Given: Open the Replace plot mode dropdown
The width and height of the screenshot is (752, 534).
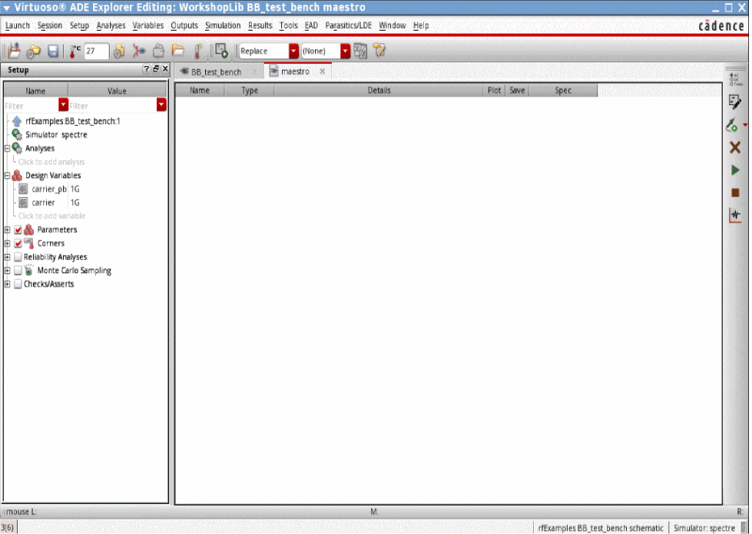Looking at the screenshot, I should (x=293, y=51).
